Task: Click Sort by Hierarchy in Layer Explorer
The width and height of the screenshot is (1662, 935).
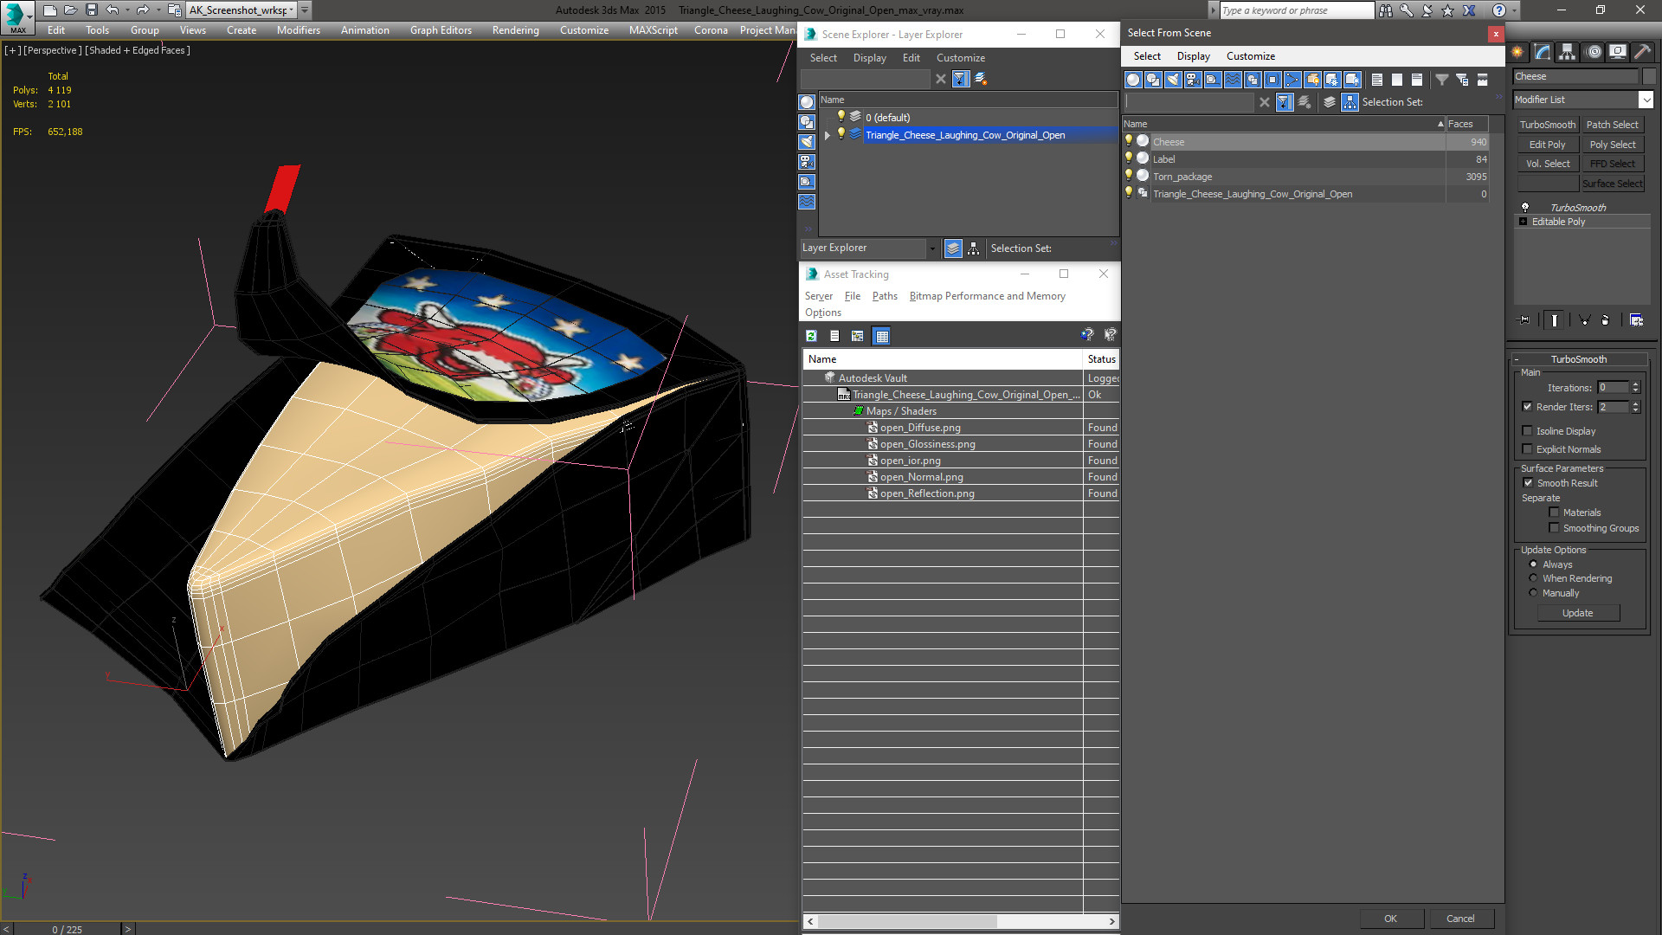Action: 974,248
